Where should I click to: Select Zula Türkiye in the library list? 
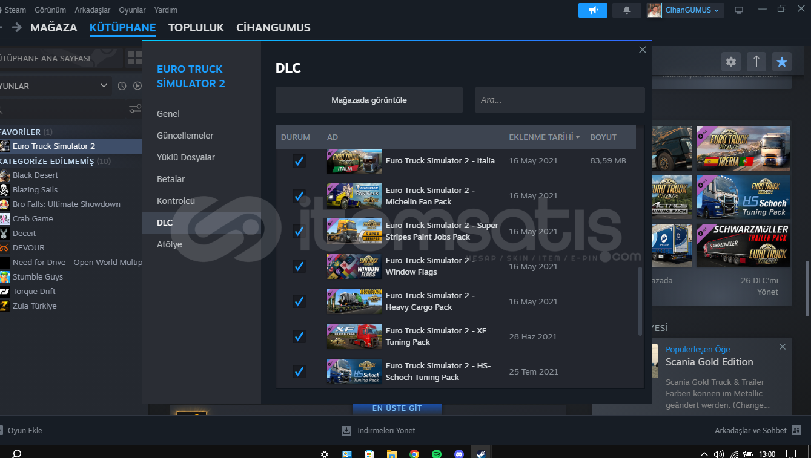(35, 306)
